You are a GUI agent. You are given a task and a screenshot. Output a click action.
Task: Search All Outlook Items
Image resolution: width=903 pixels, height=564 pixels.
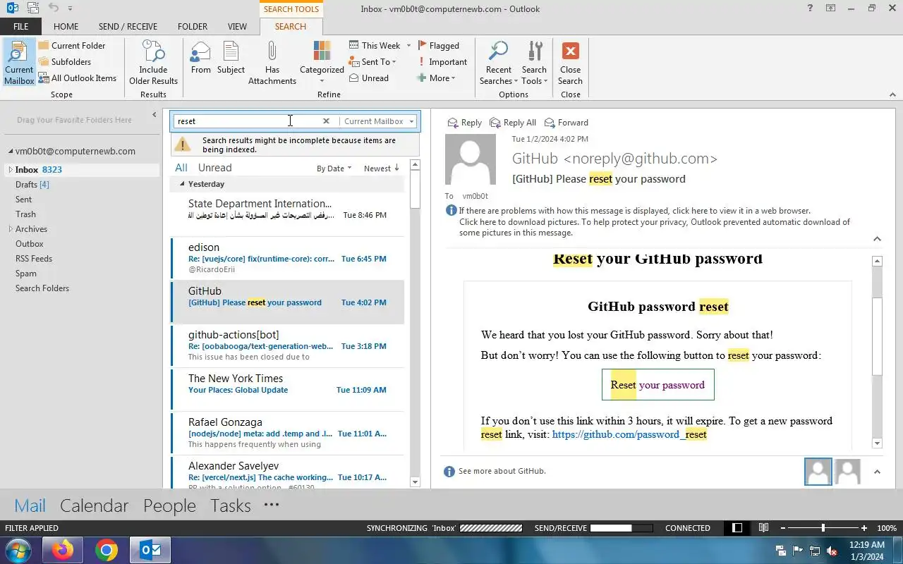(x=77, y=78)
